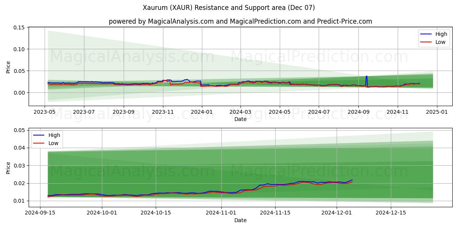The width and height of the screenshot is (458, 229).
Task: Click the end of the High line in bottom chart
Action: [352, 180]
